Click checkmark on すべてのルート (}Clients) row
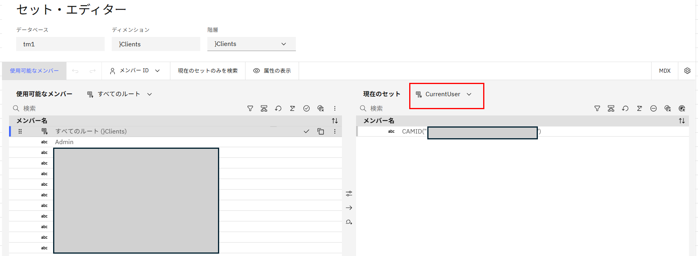This screenshot has width=698, height=256. pos(307,132)
